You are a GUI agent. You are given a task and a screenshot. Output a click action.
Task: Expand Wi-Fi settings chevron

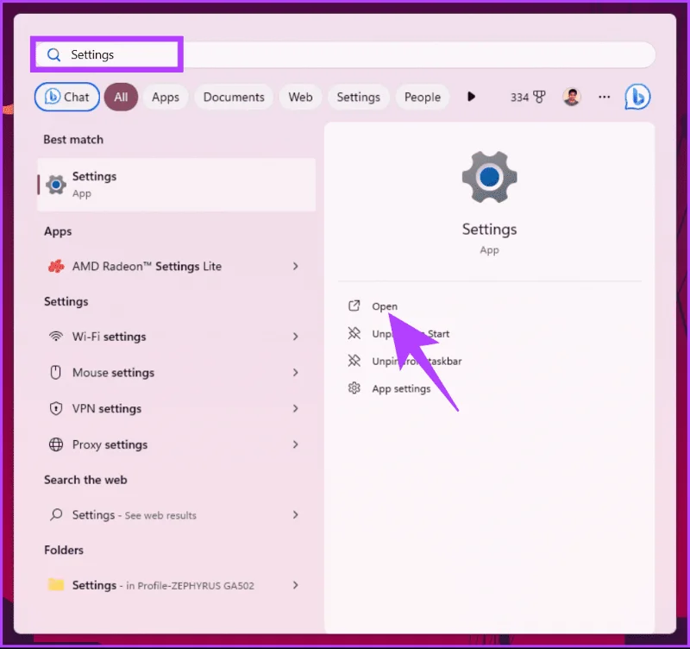tap(295, 337)
